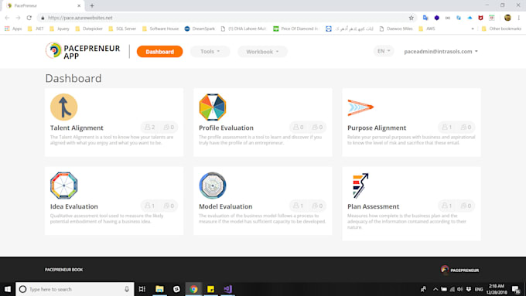This screenshot has width=526, height=296.
Task: Open the EN language dropdown
Action: (384, 51)
